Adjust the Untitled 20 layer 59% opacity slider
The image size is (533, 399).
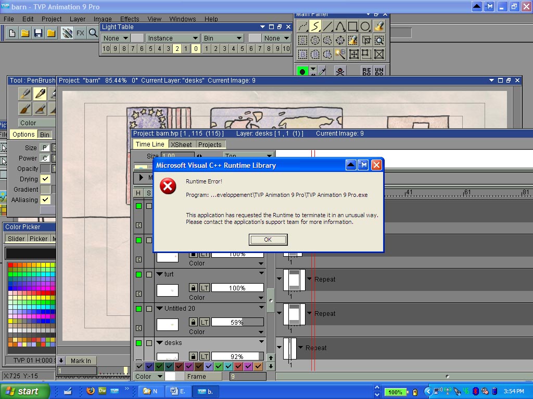tap(237, 322)
